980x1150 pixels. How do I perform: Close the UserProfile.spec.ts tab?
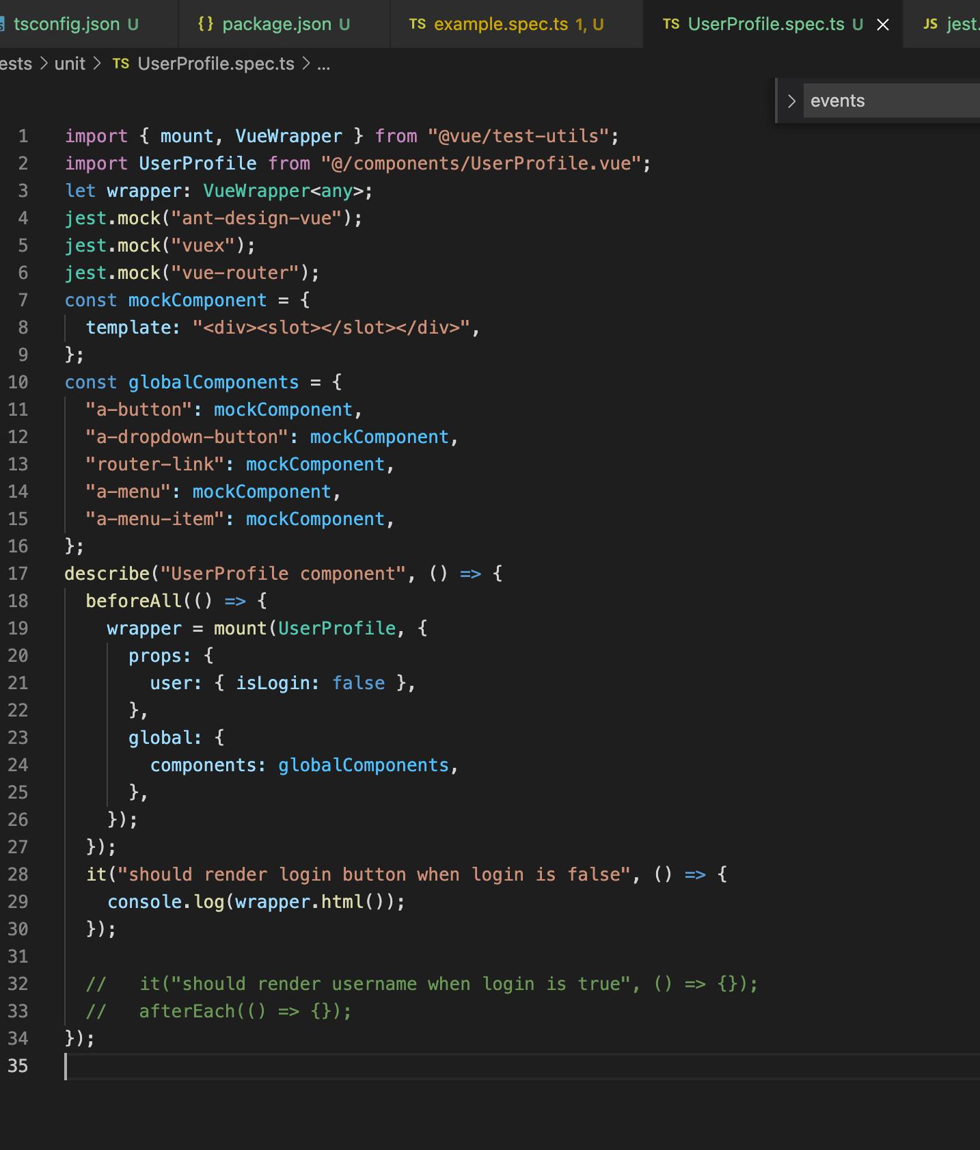(883, 25)
